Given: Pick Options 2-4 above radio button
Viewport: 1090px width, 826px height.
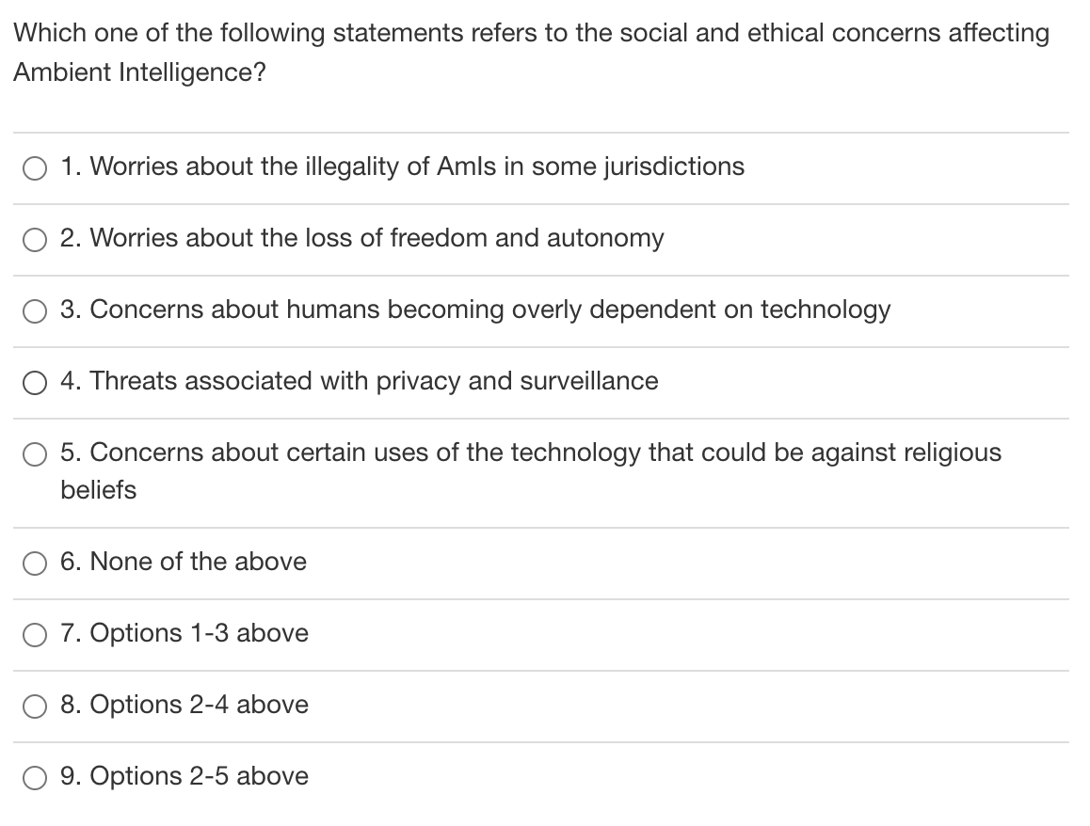Looking at the screenshot, I should tap(35, 707).
